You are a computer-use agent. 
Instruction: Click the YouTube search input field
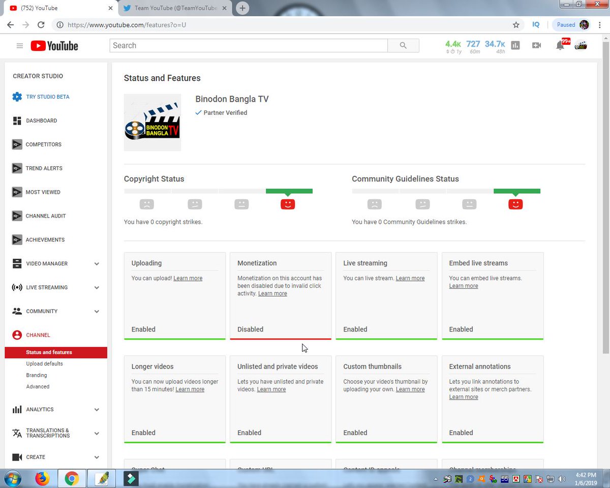[x=249, y=45]
